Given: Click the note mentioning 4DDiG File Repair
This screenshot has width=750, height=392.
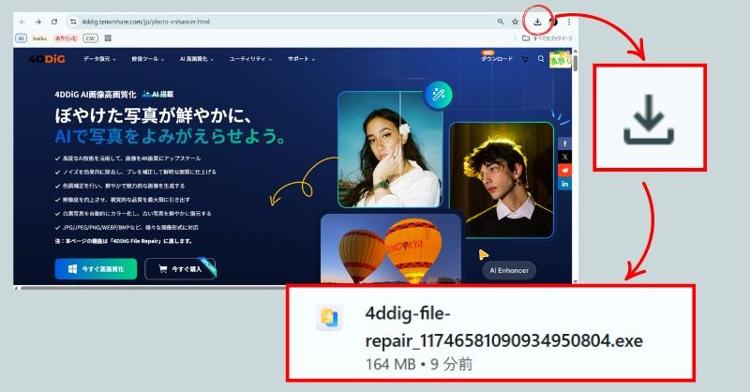Looking at the screenshot, I should point(124,241).
